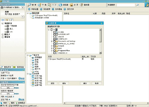
Task: Select the Video folder in download tree
Action: pyautogui.click(x=35, y=67)
